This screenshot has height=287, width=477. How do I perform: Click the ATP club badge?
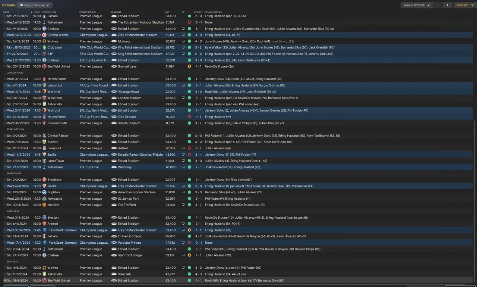click(x=44, y=54)
